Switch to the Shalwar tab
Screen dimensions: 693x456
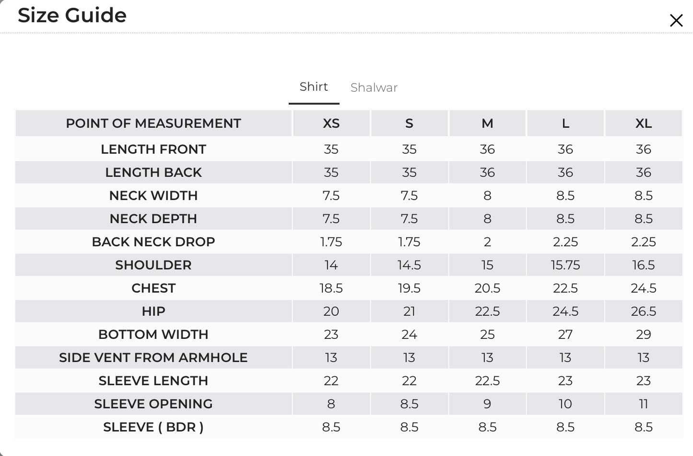374,87
